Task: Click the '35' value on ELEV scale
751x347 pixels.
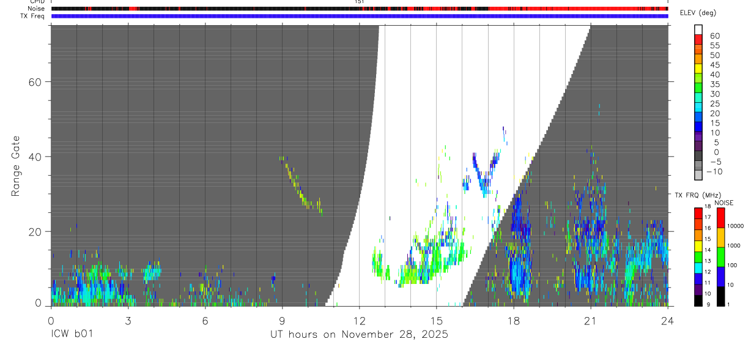Action: pyautogui.click(x=714, y=84)
